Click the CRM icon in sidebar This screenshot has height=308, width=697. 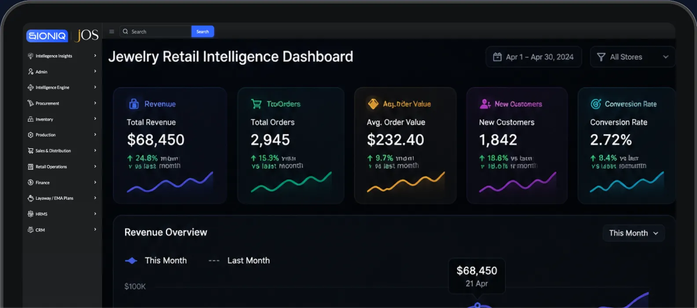point(30,230)
